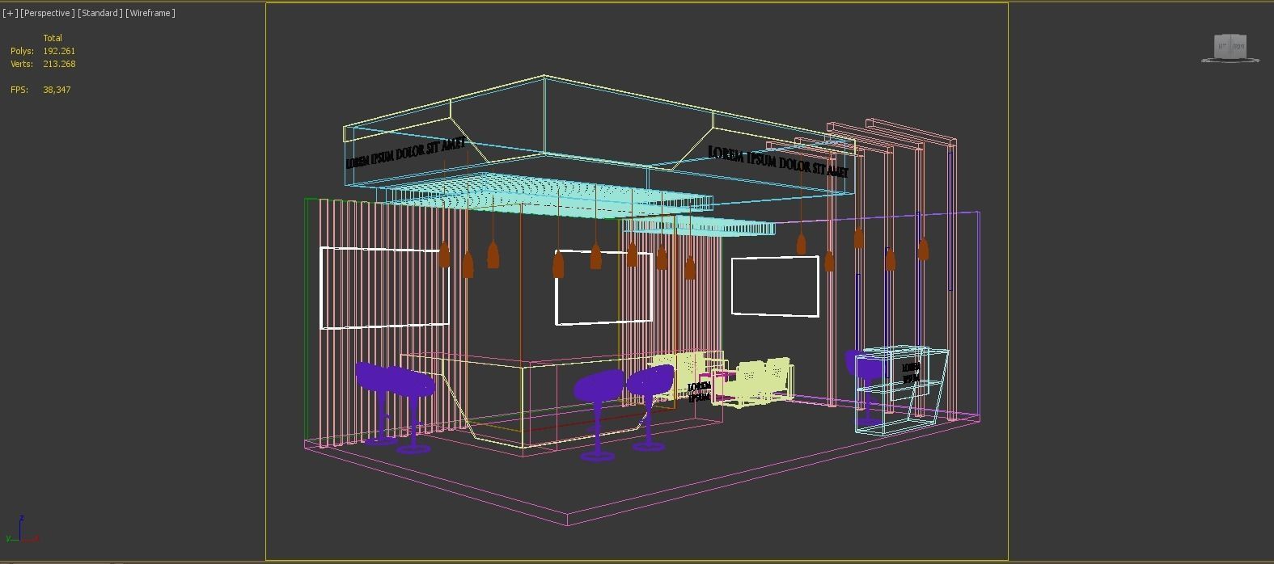Image resolution: width=1274 pixels, height=564 pixels.
Task: Click the XYZ axis tripod gizmo
Action: coord(21,530)
